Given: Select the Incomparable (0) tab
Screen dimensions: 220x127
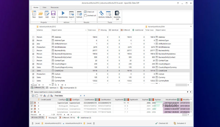Looking at the screenshot, I should 68,88.
